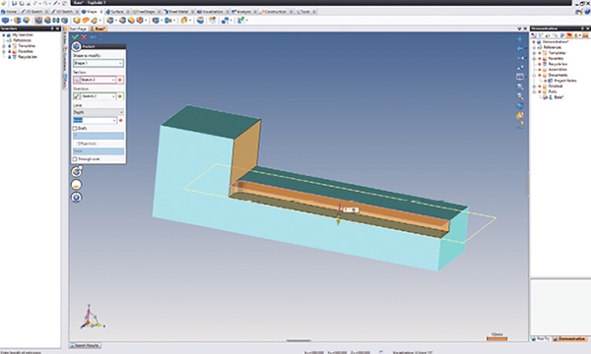
Task: Expand Templates in the Searches tree
Action: (4, 46)
